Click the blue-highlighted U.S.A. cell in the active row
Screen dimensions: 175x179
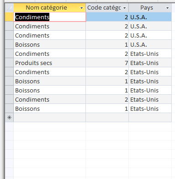(x=150, y=17)
